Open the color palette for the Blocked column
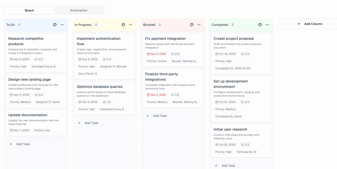The image size is (337, 169). tap(192, 25)
